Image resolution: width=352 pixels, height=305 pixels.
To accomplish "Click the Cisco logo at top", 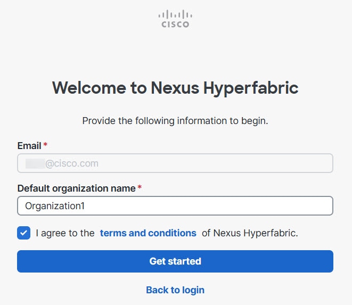I will tap(175, 19).
